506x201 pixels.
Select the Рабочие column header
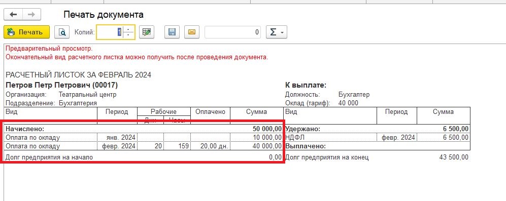point(164,112)
